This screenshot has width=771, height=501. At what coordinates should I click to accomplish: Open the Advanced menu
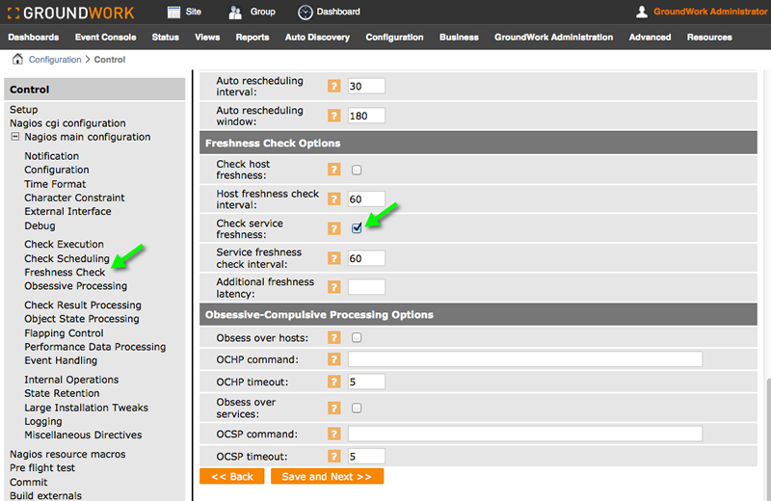pyautogui.click(x=650, y=38)
